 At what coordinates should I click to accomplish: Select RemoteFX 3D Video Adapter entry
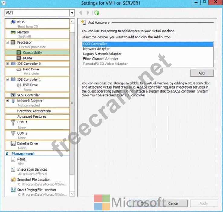[148, 64]
